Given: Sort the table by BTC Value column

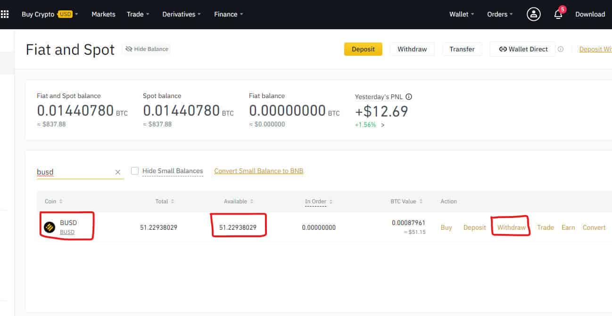Looking at the screenshot, I should click(406, 201).
